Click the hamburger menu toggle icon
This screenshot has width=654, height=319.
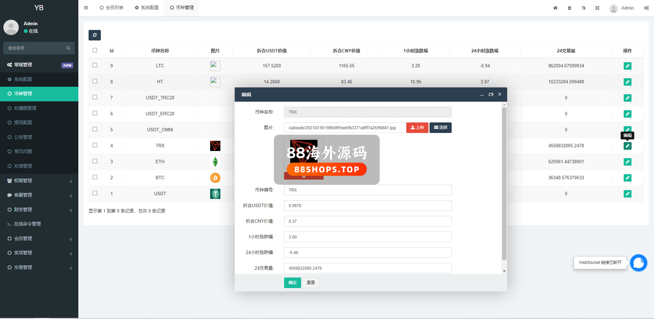point(86,7)
